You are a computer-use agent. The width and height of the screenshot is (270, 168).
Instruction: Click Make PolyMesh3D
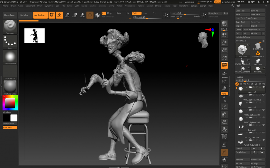254,29
